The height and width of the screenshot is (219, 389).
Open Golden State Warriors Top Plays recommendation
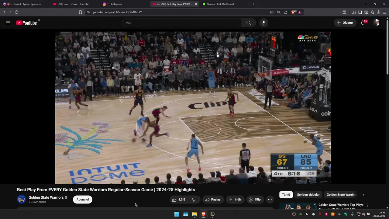coord(341,207)
